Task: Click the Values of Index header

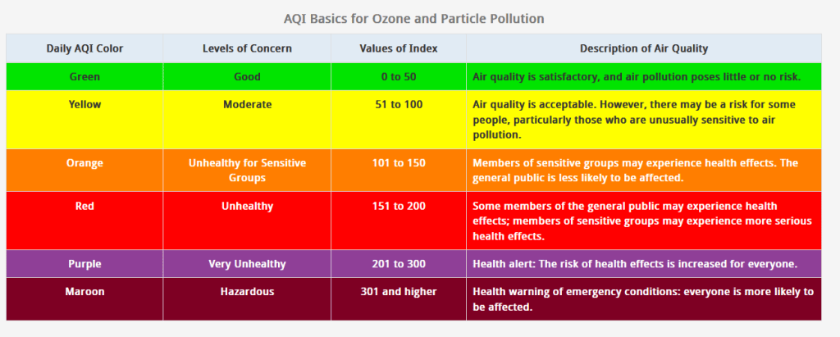Action: pos(399,48)
